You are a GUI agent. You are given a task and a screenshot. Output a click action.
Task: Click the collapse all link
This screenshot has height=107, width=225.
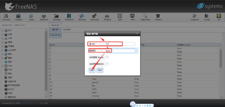[x=19, y=25]
